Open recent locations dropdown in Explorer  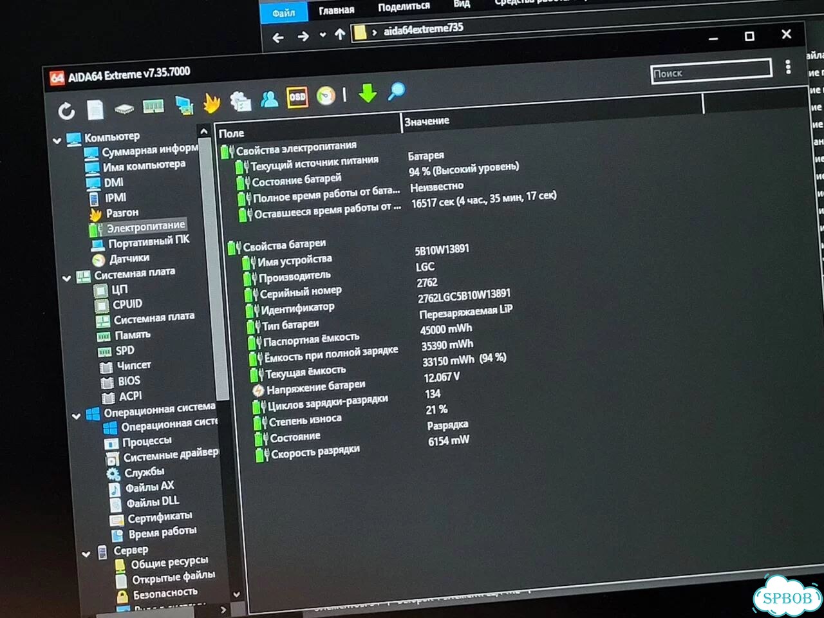[x=323, y=35]
